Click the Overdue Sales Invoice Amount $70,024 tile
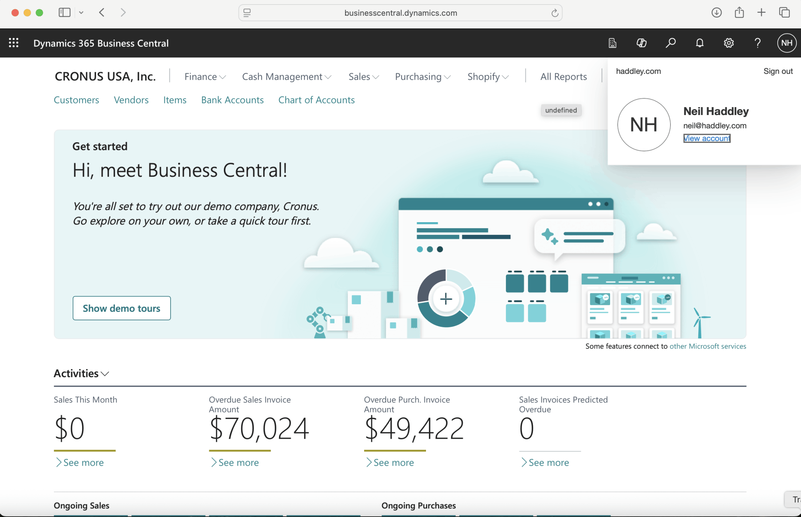The image size is (801, 517). click(259, 428)
